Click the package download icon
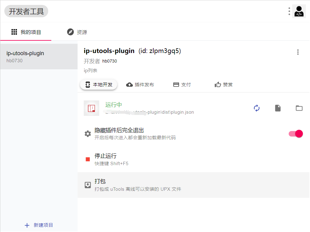 tap(88, 185)
